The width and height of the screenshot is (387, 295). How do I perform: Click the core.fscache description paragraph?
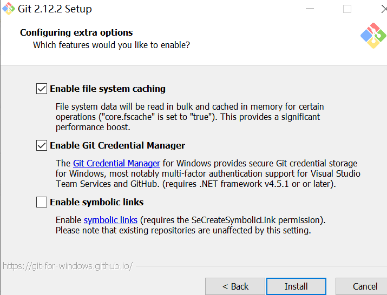189,117
